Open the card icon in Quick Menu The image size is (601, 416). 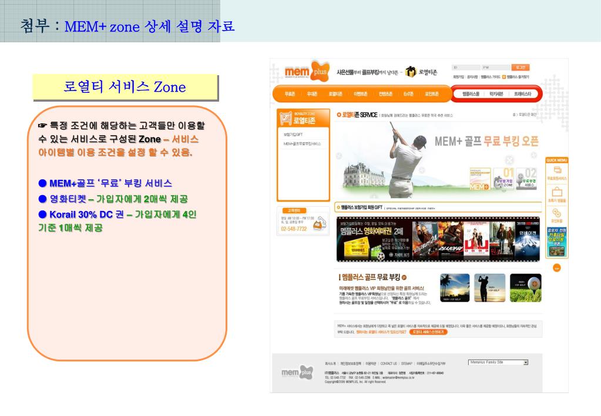[x=557, y=170]
